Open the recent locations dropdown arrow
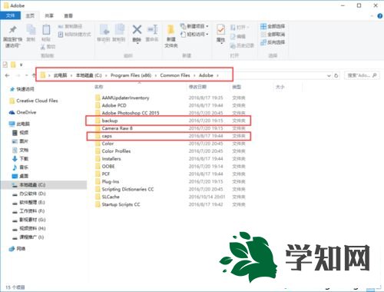The height and width of the screenshot is (292, 384). (x=26, y=75)
